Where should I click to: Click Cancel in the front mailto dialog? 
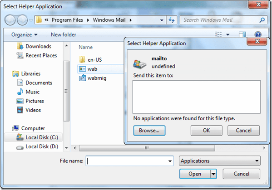coord(243,131)
